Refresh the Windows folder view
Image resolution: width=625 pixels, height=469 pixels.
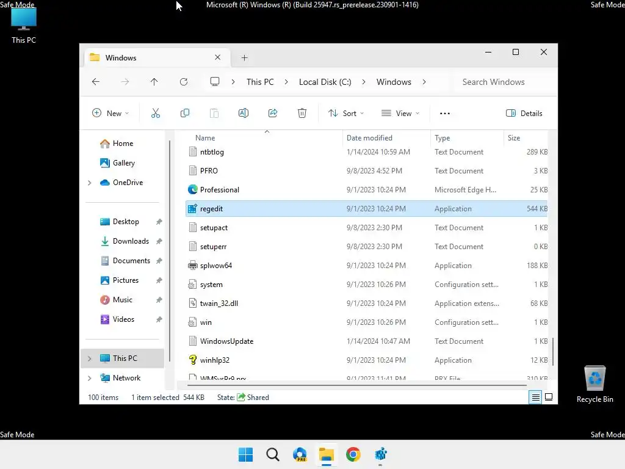coord(184,82)
